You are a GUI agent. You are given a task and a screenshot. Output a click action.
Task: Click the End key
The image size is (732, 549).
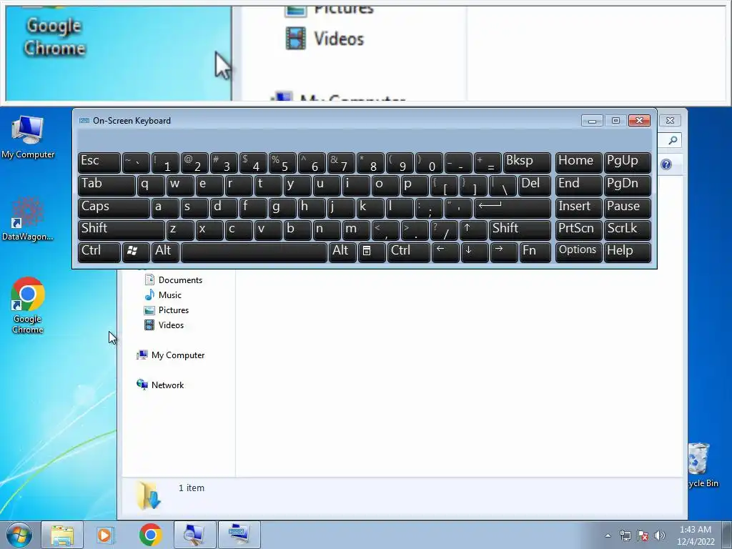(x=578, y=185)
